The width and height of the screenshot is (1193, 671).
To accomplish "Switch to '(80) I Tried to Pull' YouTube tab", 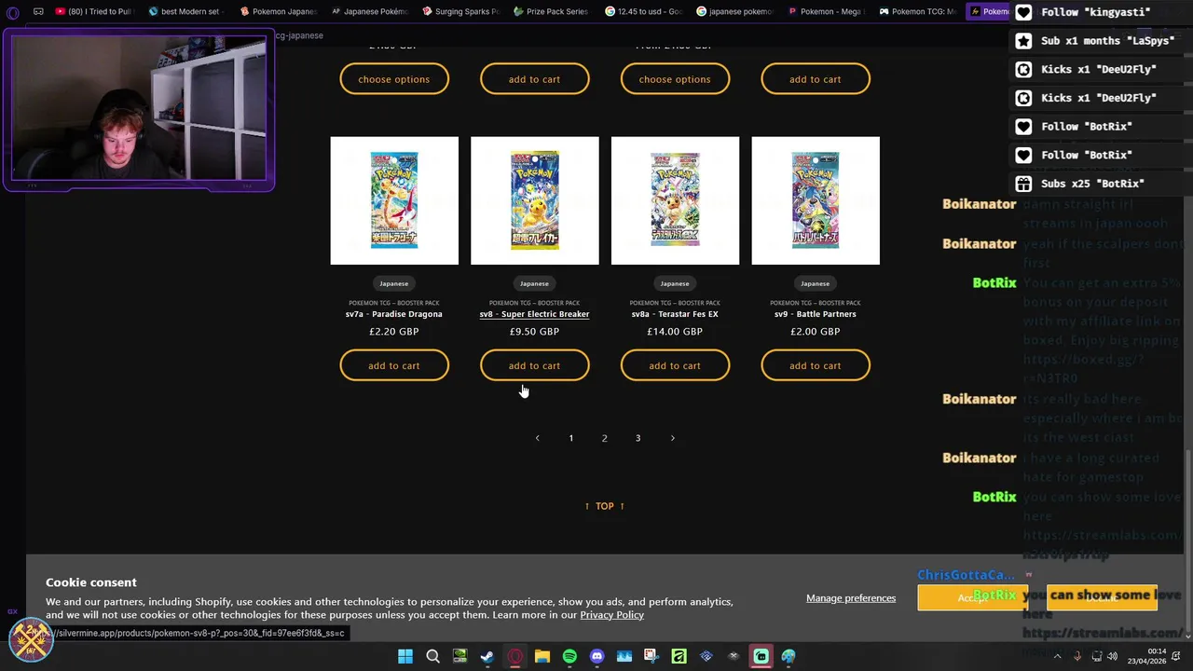I will tap(93, 12).
